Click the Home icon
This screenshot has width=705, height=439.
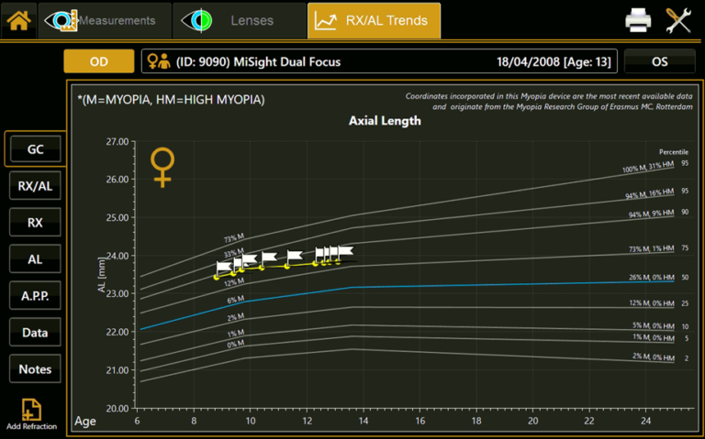click(19, 20)
